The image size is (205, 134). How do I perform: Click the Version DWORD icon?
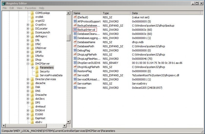(75, 88)
